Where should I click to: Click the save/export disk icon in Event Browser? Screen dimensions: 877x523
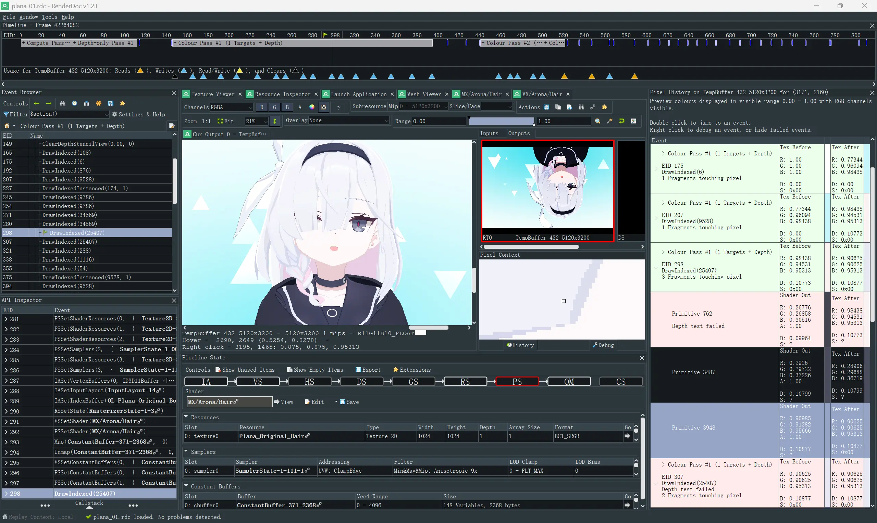(111, 103)
